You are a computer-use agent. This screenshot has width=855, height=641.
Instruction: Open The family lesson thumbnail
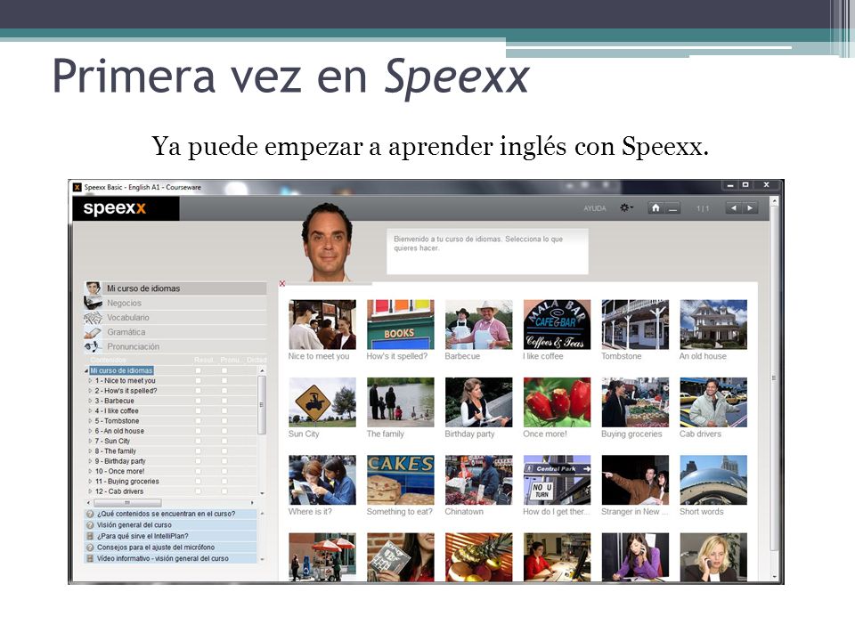click(400, 402)
